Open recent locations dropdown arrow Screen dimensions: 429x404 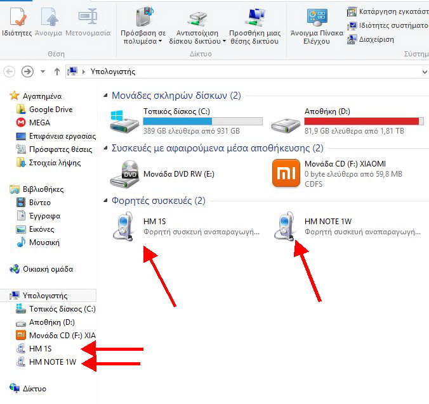point(43,72)
